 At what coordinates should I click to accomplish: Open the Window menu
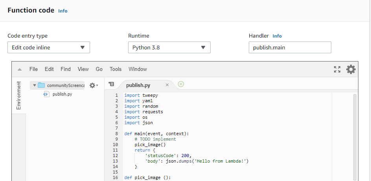click(x=138, y=69)
